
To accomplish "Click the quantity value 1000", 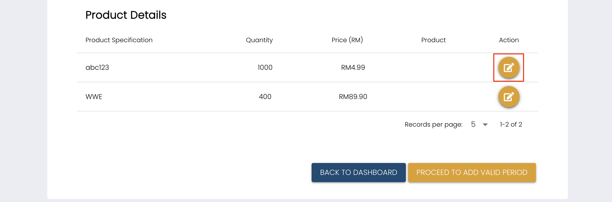I will pyautogui.click(x=265, y=67).
